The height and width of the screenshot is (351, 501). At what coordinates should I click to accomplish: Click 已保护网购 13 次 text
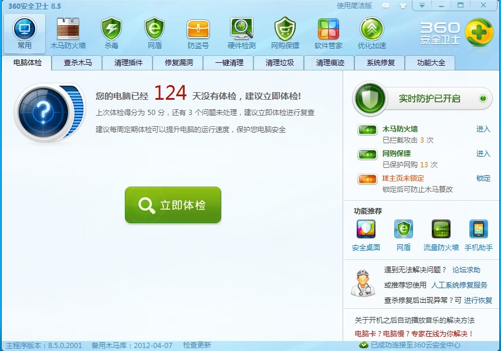(x=410, y=164)
